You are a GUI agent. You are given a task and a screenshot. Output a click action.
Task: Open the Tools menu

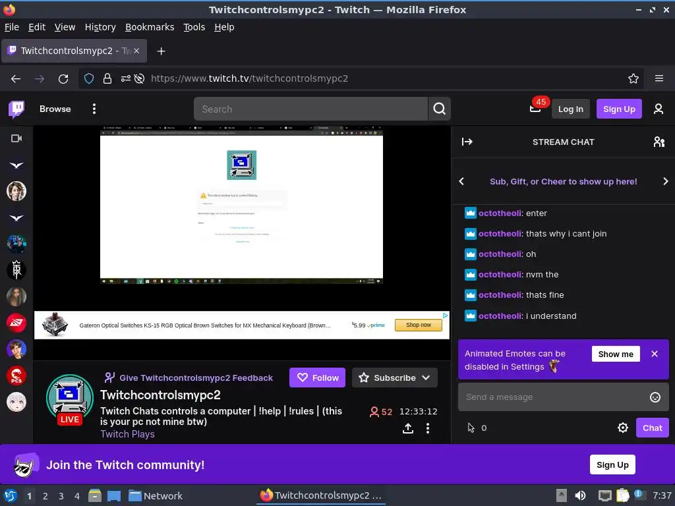[x=194, y=27]
